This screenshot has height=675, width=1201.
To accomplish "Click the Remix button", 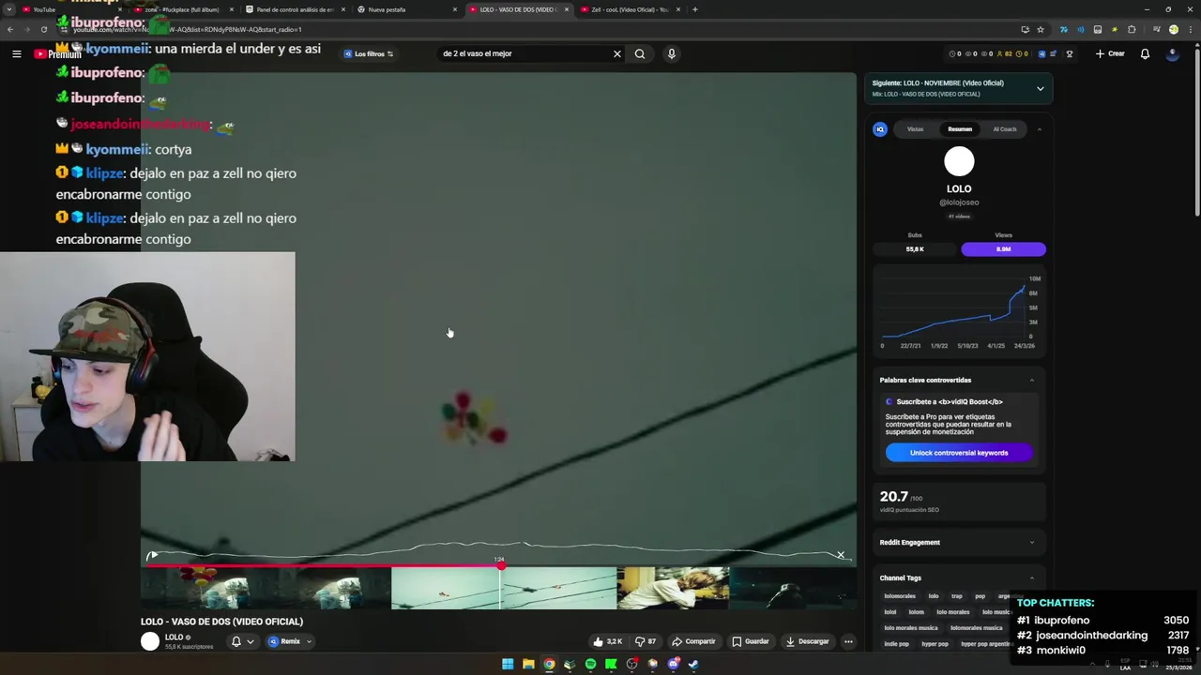I will click(284, 641).
